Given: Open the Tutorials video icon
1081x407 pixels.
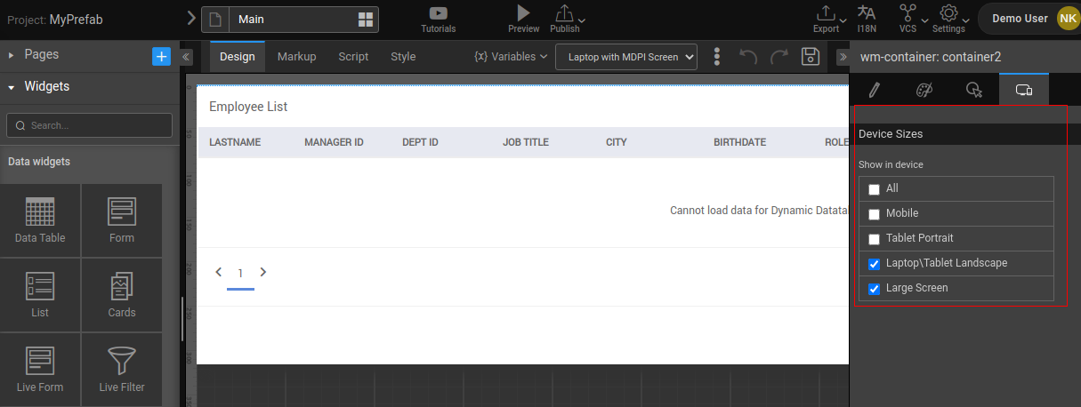Looking at the screenshot, I should 438,13.
